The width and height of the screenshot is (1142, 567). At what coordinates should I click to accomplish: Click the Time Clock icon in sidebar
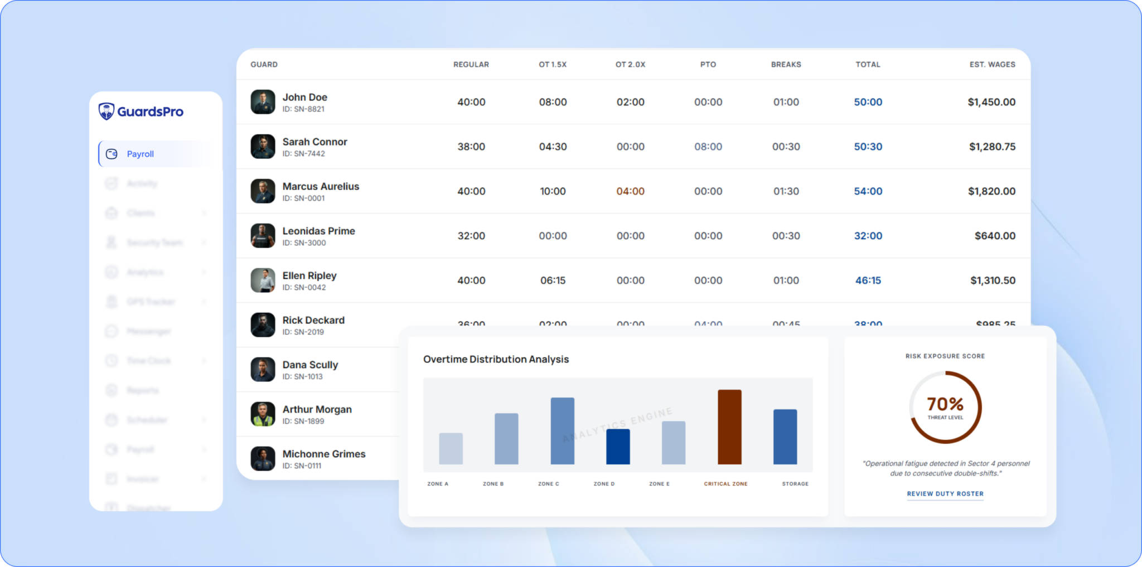point(112,361)
